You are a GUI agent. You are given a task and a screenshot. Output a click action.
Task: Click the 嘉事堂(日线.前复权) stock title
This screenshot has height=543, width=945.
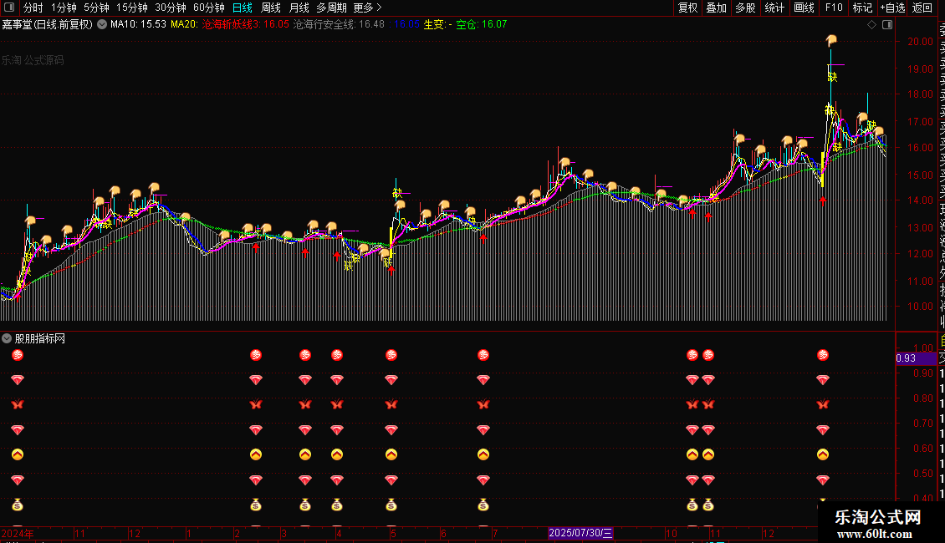[x=48, y=25]
